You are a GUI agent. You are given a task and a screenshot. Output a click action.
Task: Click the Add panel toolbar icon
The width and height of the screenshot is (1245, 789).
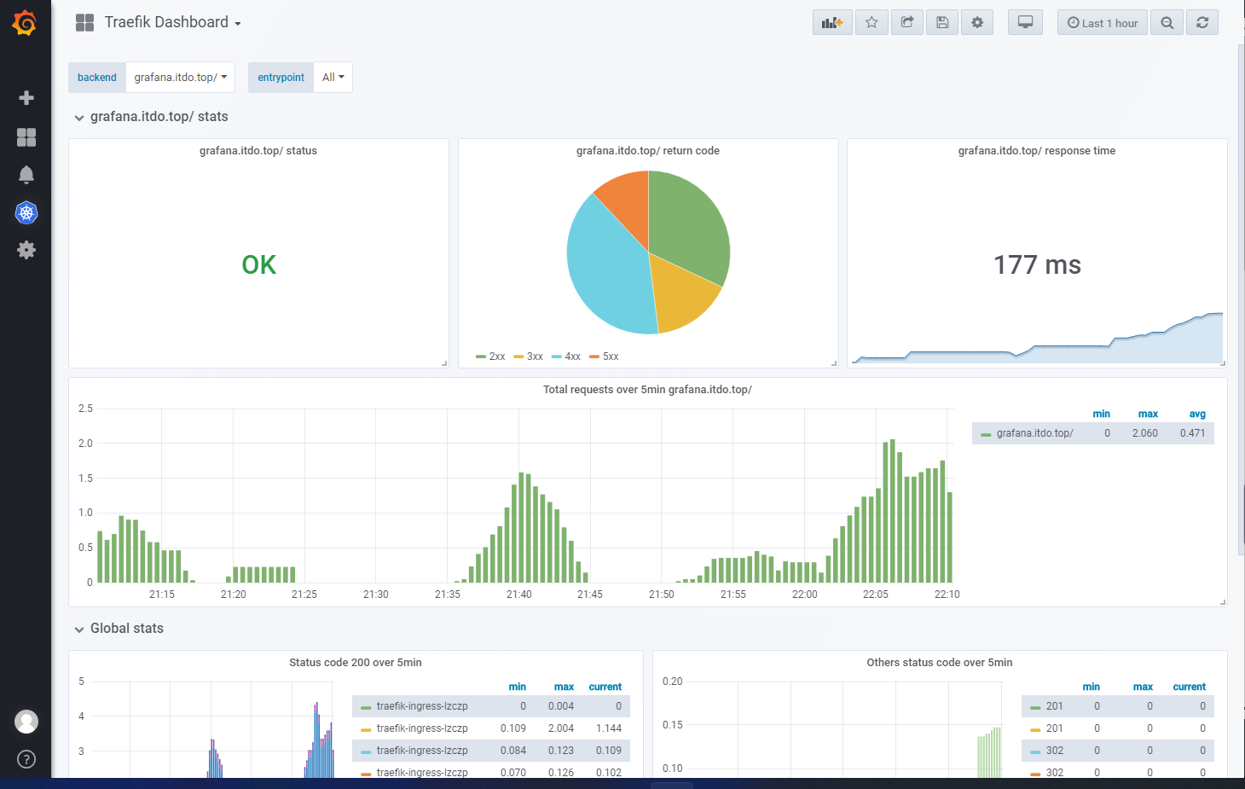tap(832, 23)
